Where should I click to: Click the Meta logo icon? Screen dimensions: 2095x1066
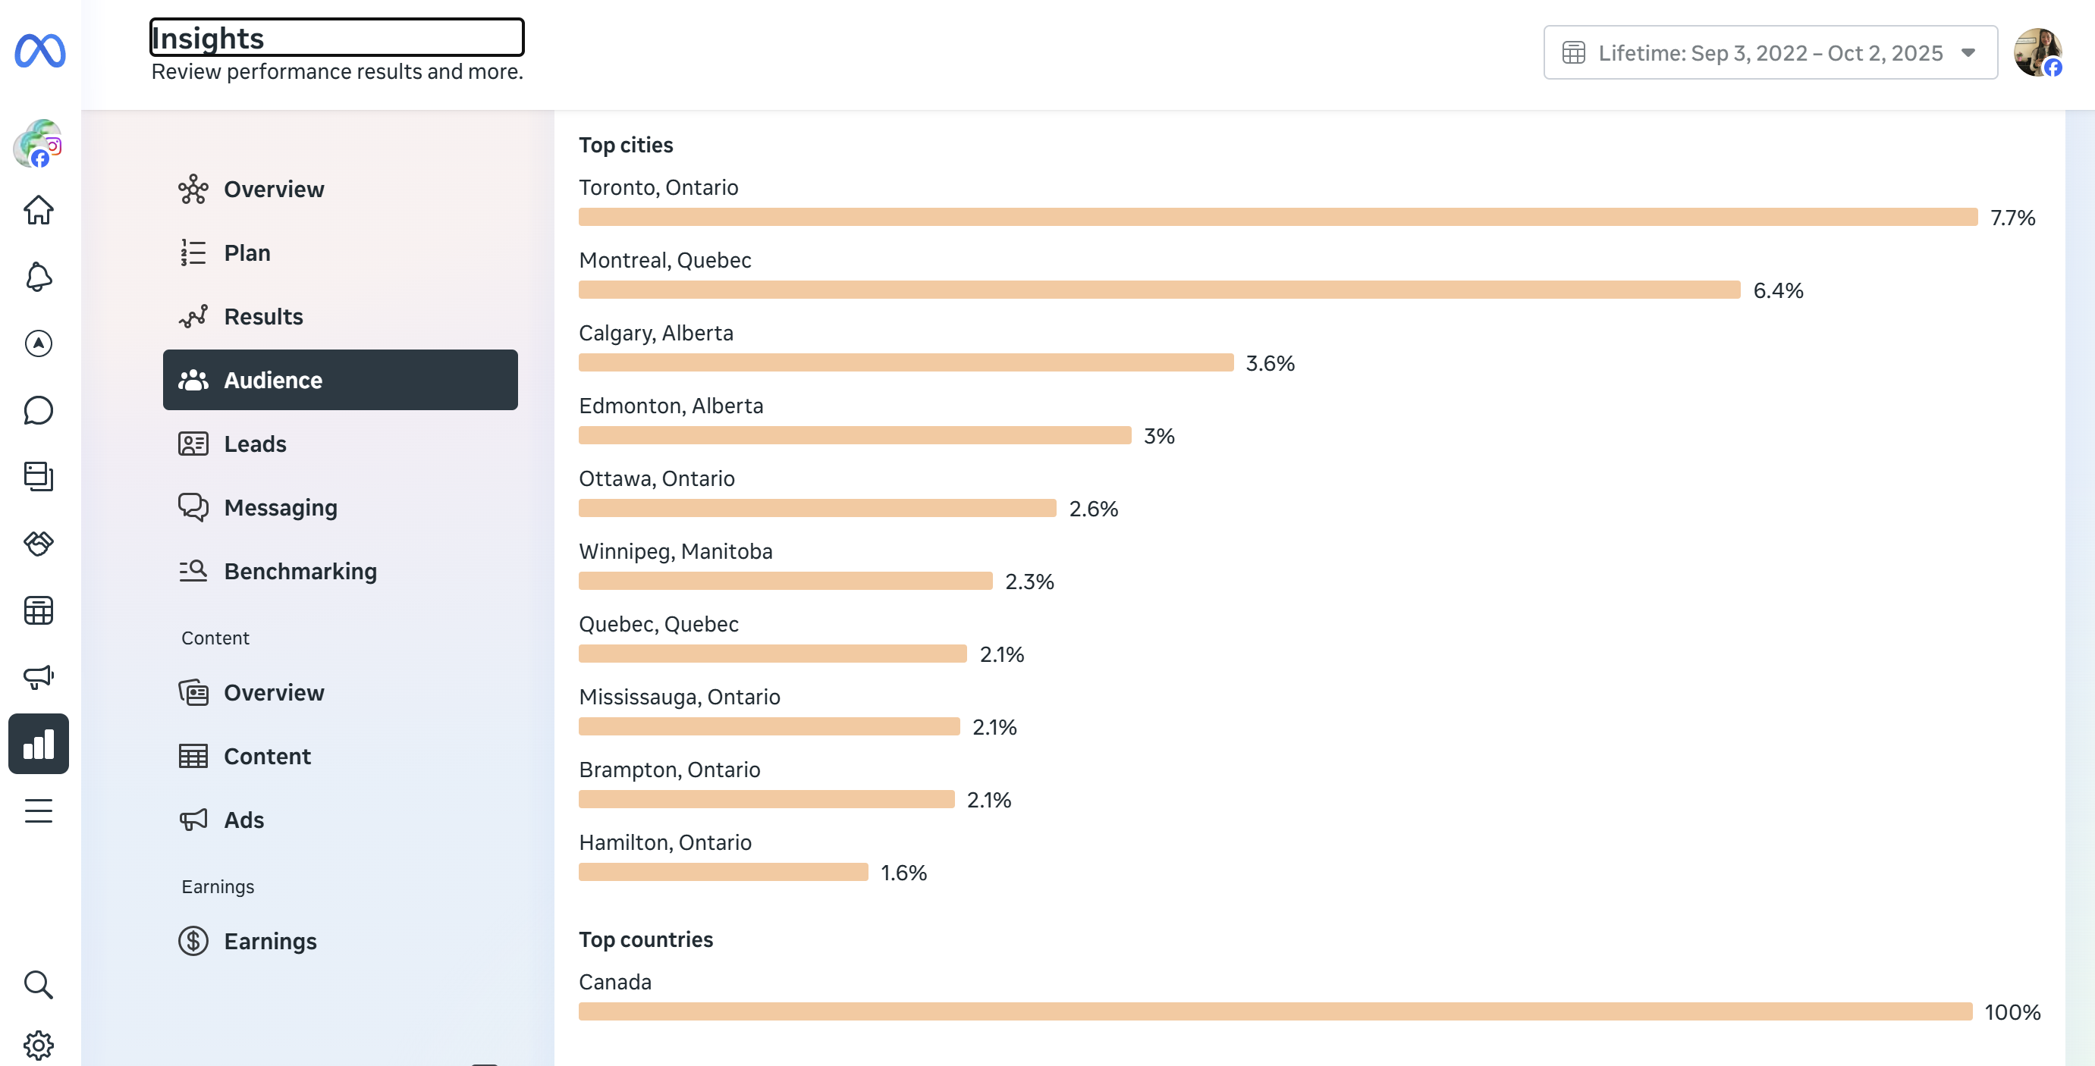coord(40,52)
